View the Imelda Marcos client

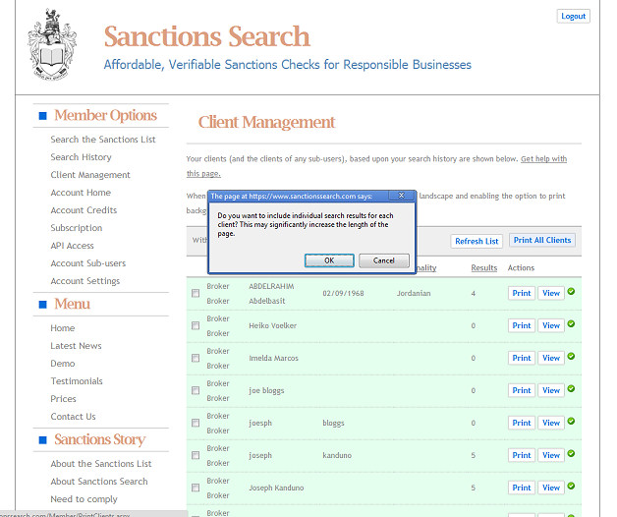coord(551,358)
